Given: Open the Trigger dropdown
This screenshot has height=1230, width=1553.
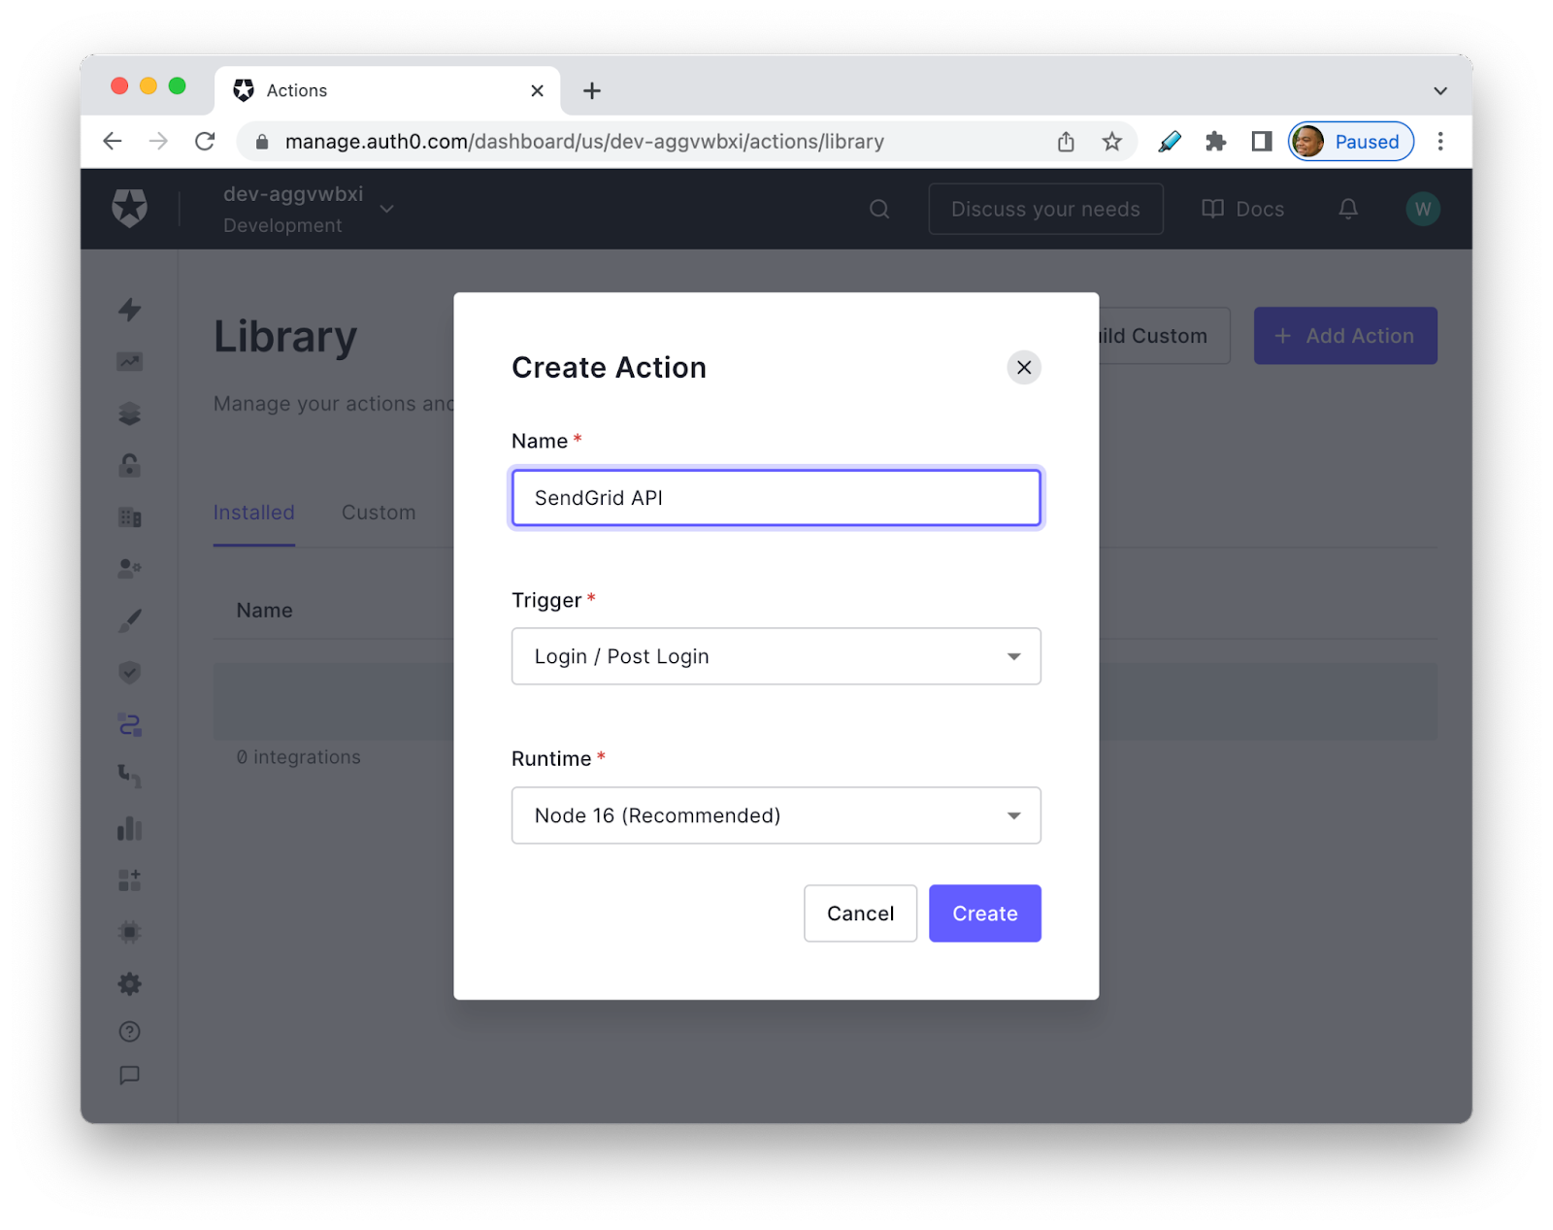Looking at the screenshot, I should coord(776,656).
